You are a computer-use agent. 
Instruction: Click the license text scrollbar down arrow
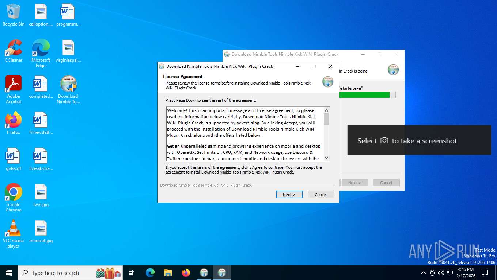[327, 158]
